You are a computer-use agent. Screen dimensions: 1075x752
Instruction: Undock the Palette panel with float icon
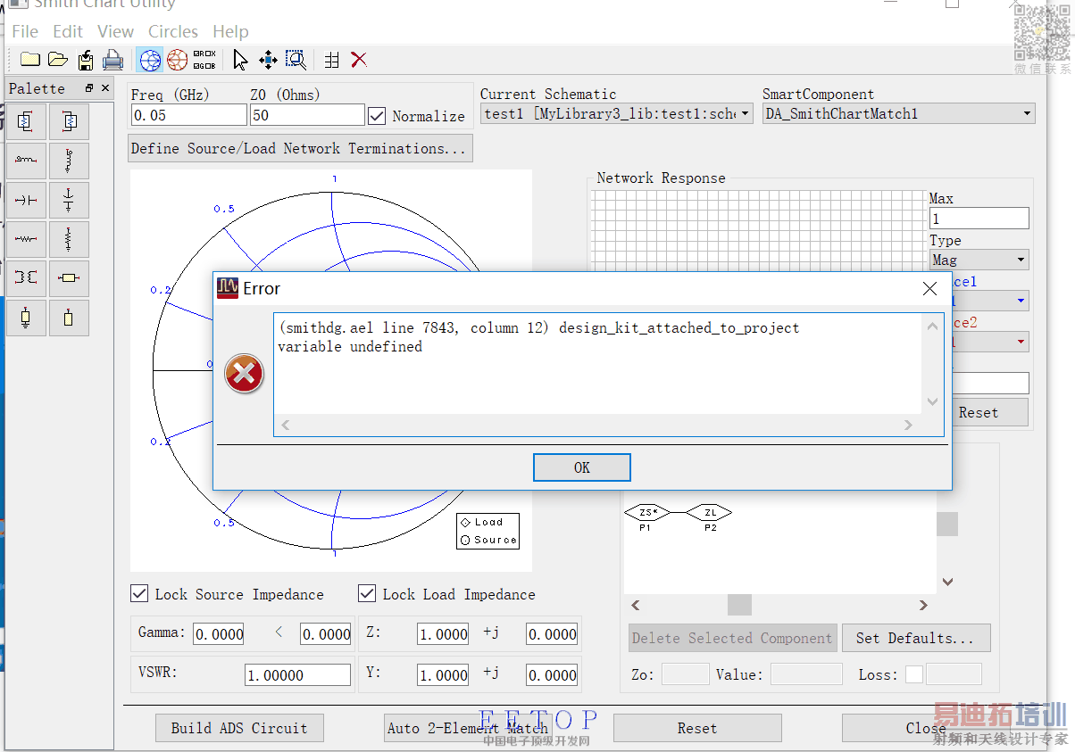click(x=89, y=88)
